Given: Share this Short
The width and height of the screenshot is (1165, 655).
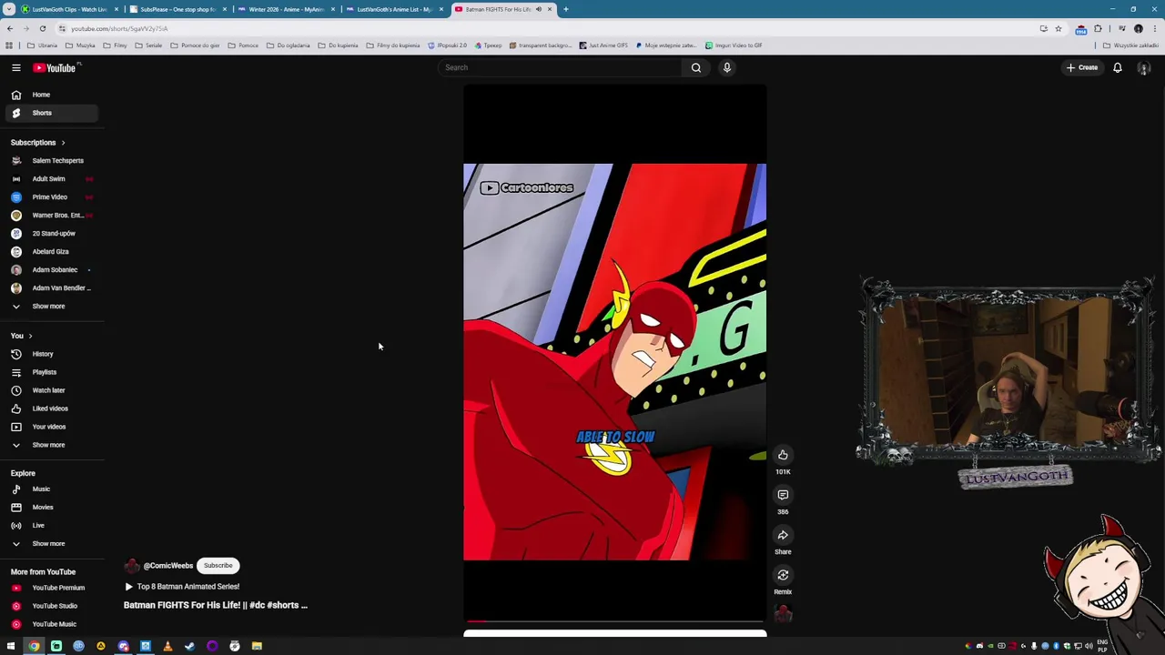Looking at the screenshot, I should tap(783, 535).
